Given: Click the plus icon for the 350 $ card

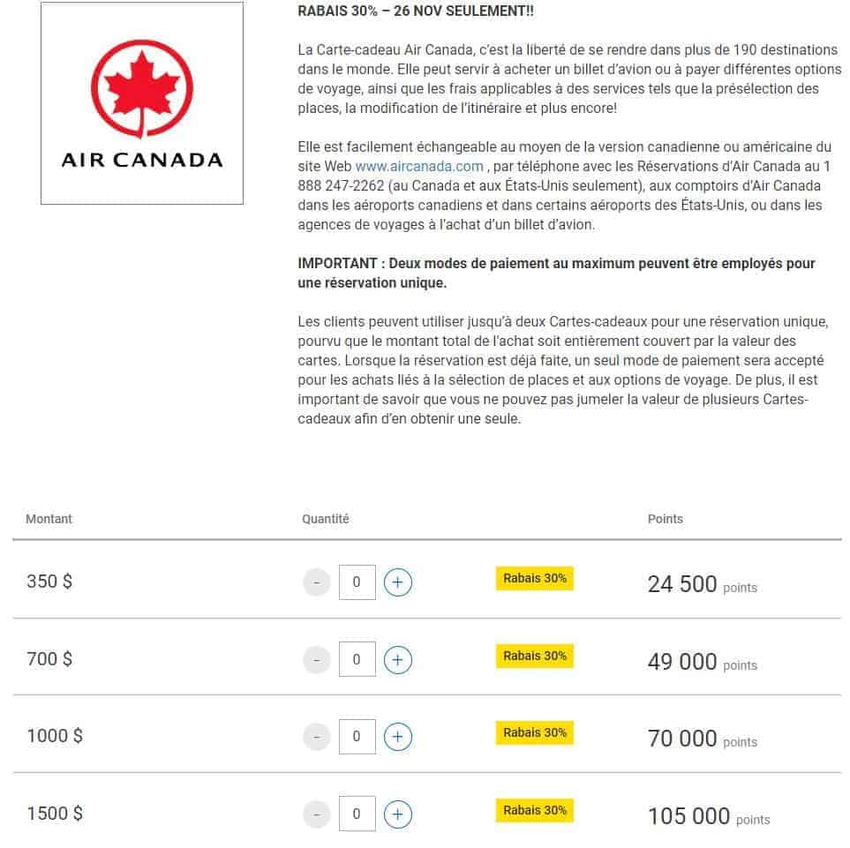Looking at the screenshot, I should [397, 582].
